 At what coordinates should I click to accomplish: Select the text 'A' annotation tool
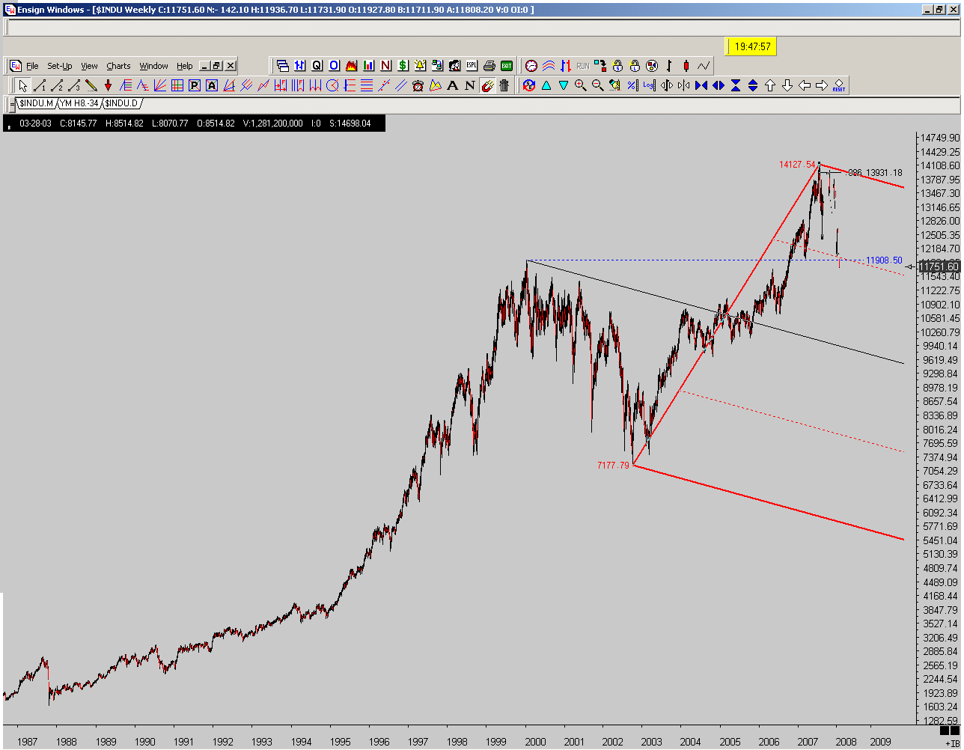point(453,85)
